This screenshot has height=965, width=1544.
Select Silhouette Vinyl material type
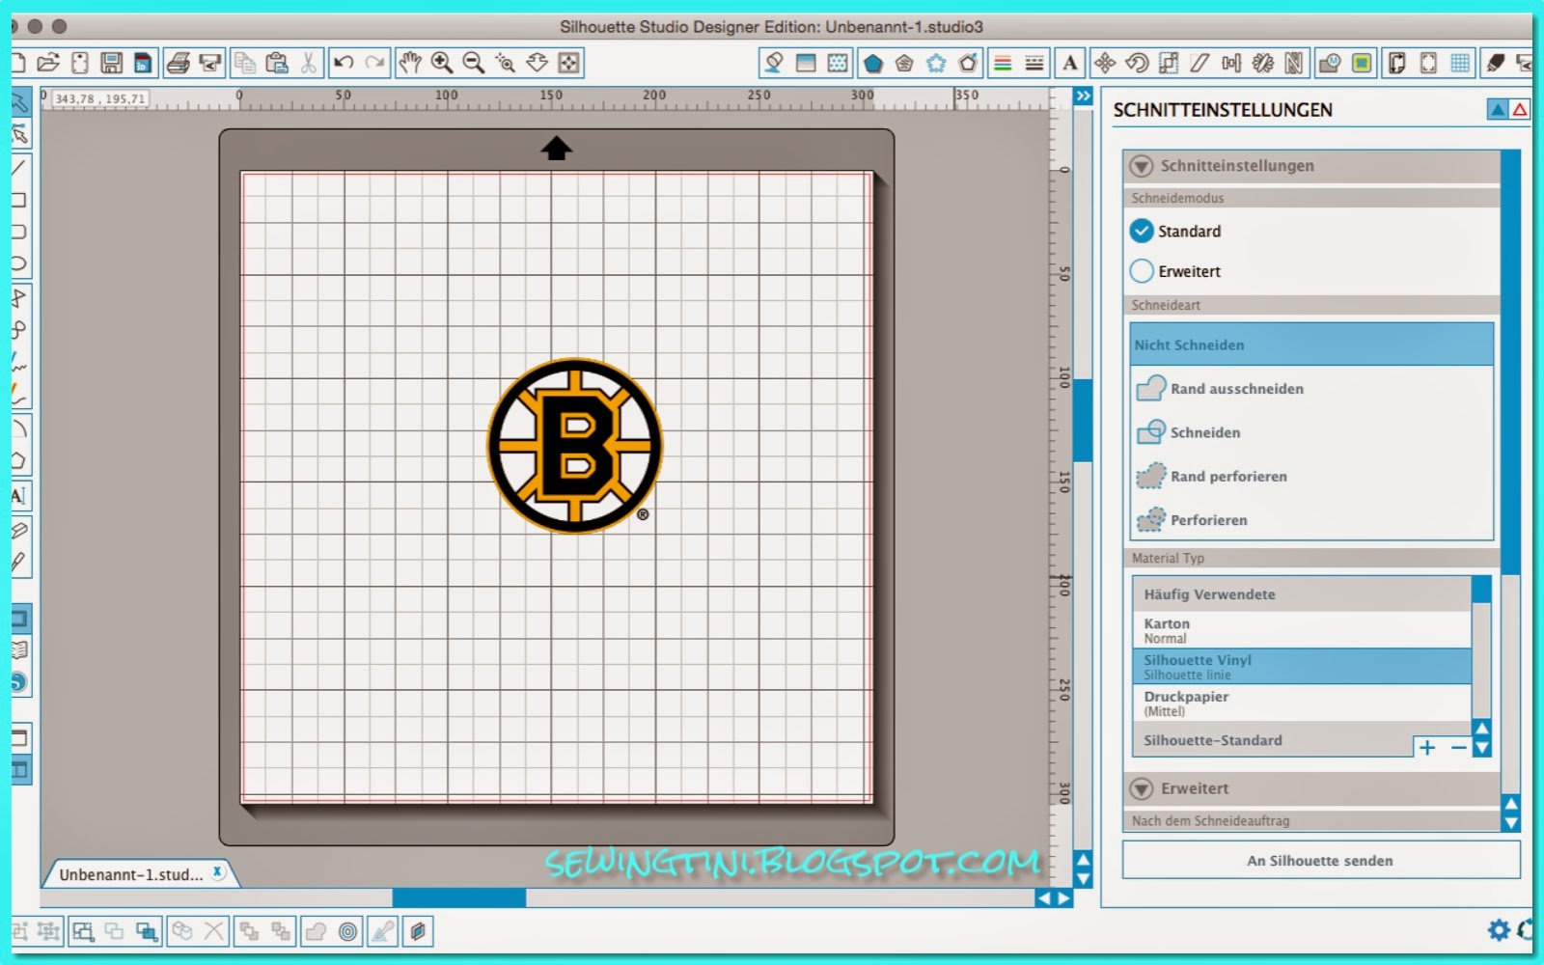[x=1302, y=667]
